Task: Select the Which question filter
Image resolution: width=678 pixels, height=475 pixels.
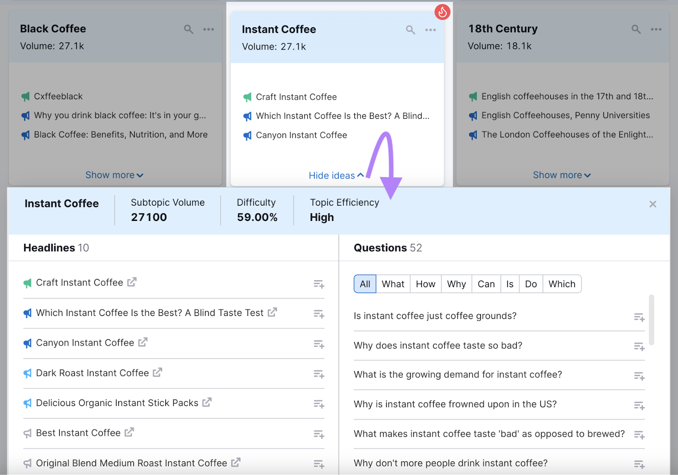Action: (562, 284)
